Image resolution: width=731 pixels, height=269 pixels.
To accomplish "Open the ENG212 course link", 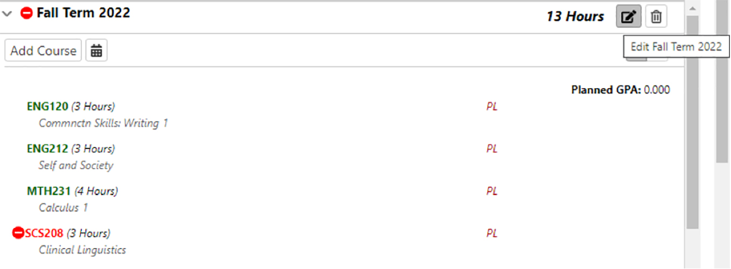I will point(47,148).
